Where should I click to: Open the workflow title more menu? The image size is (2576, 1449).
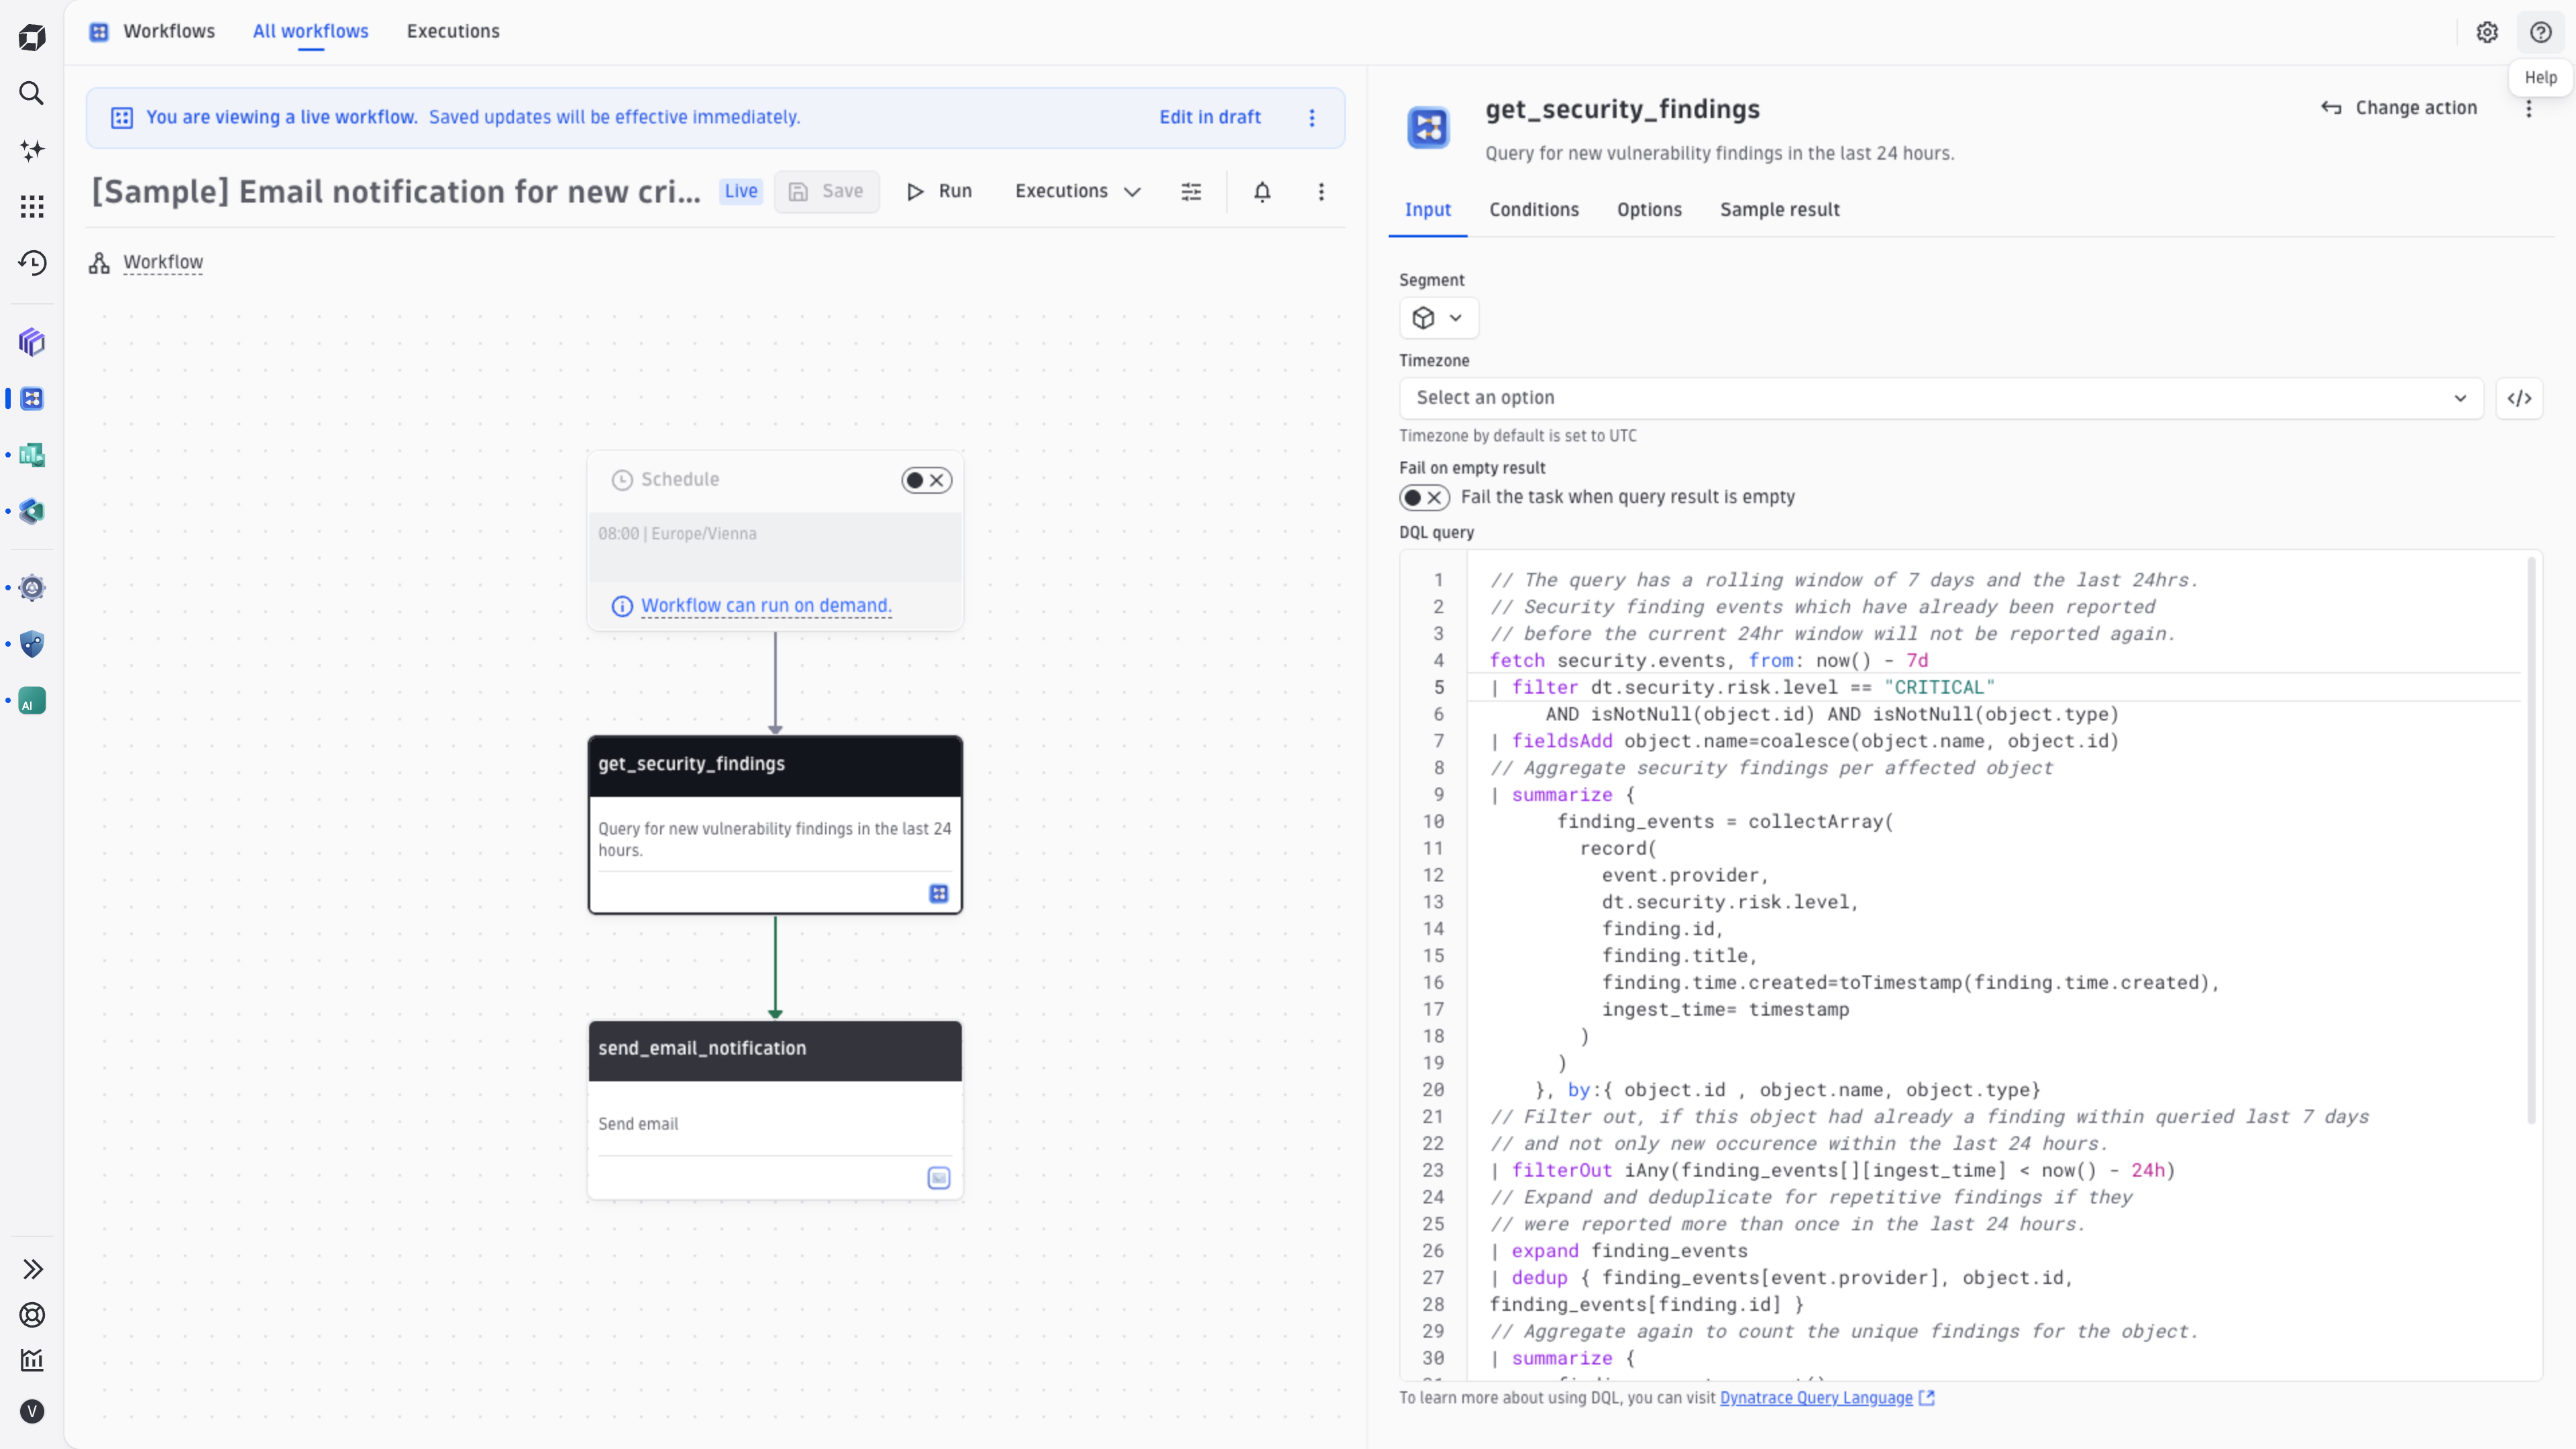click(1321, 192)
